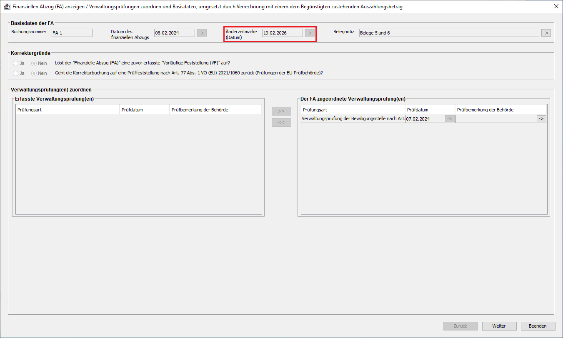Viewport: 563px width, 338px height.
Task: Expand the Belegnotiz text via arrow button
Action: [546, 33]
